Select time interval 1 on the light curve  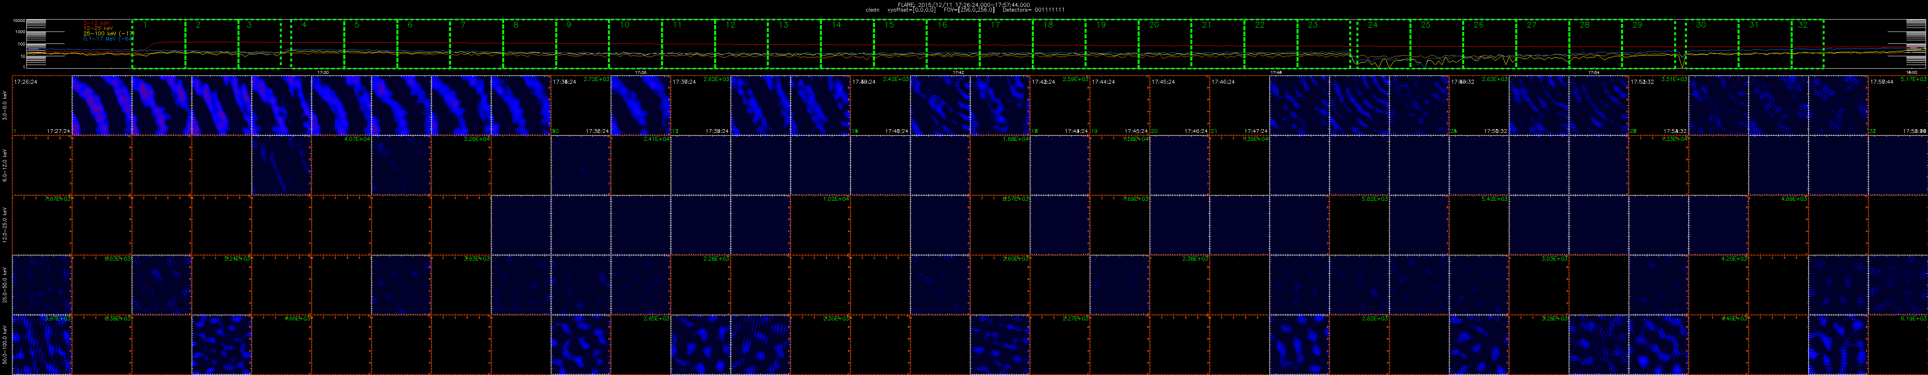tap(159, 45)
